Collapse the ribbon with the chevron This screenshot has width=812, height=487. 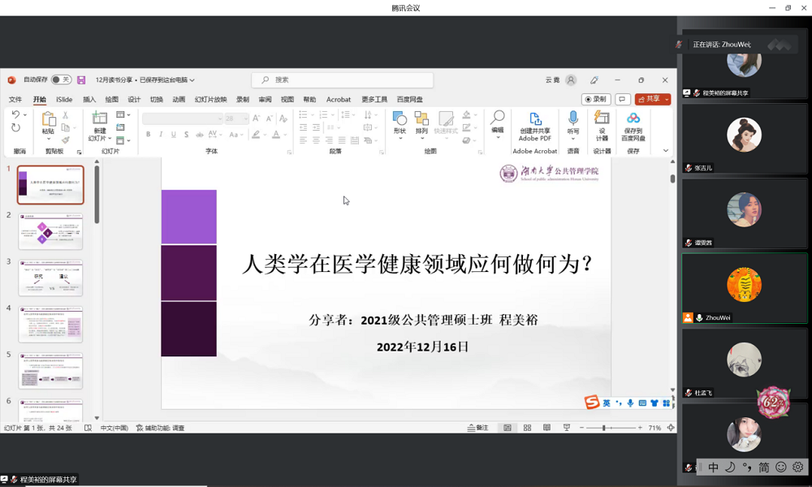click(666, 151)
